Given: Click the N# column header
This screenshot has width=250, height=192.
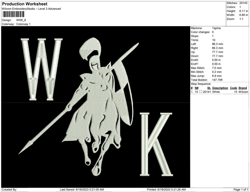Looking at the screenshot, I should click(x=197, y=88).
